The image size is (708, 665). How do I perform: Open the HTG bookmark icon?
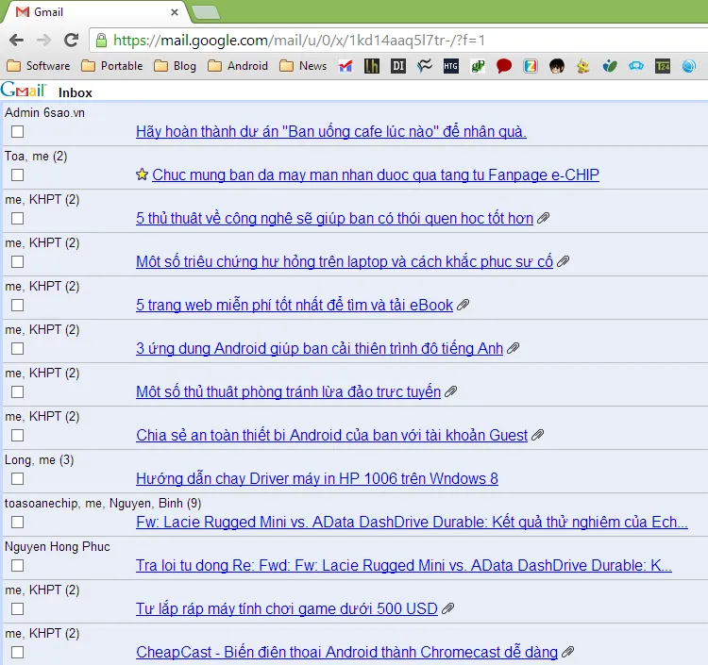451,66
